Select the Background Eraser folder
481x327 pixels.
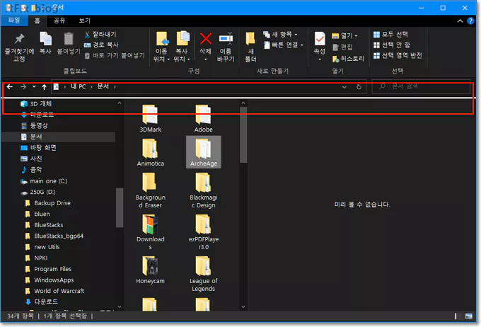pyautogui.click(x=150, y=190)
